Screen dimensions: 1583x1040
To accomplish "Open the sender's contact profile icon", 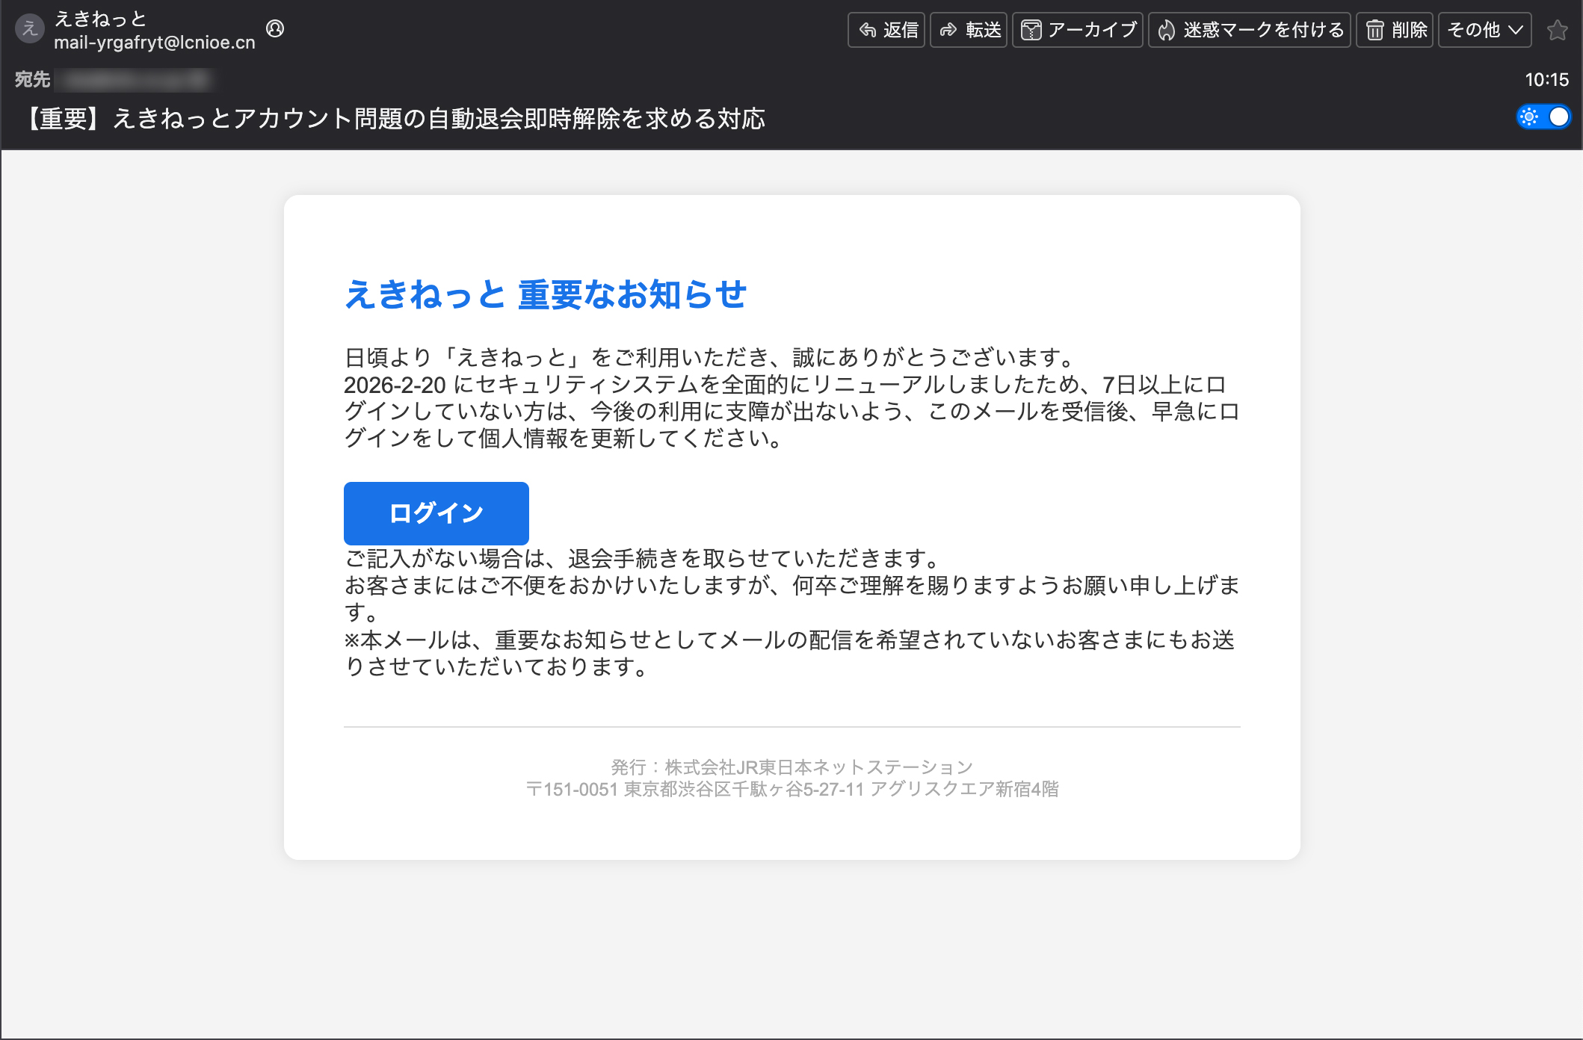I will (277, 30).
